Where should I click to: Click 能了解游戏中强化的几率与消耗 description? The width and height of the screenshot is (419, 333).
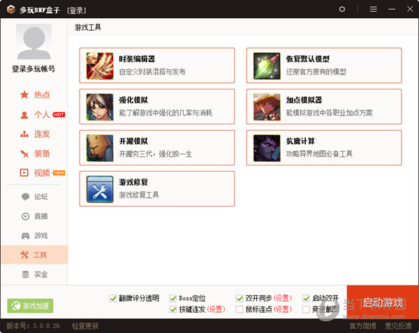166,113
